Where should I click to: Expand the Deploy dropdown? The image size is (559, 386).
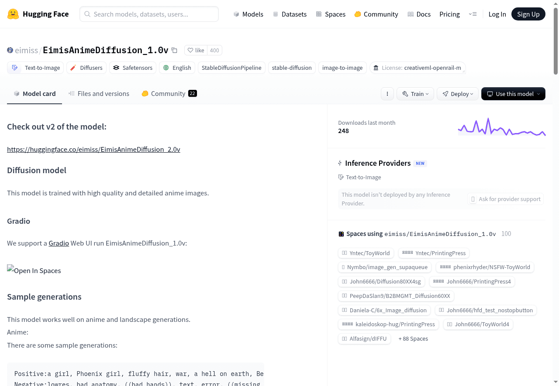coord(458,94)
